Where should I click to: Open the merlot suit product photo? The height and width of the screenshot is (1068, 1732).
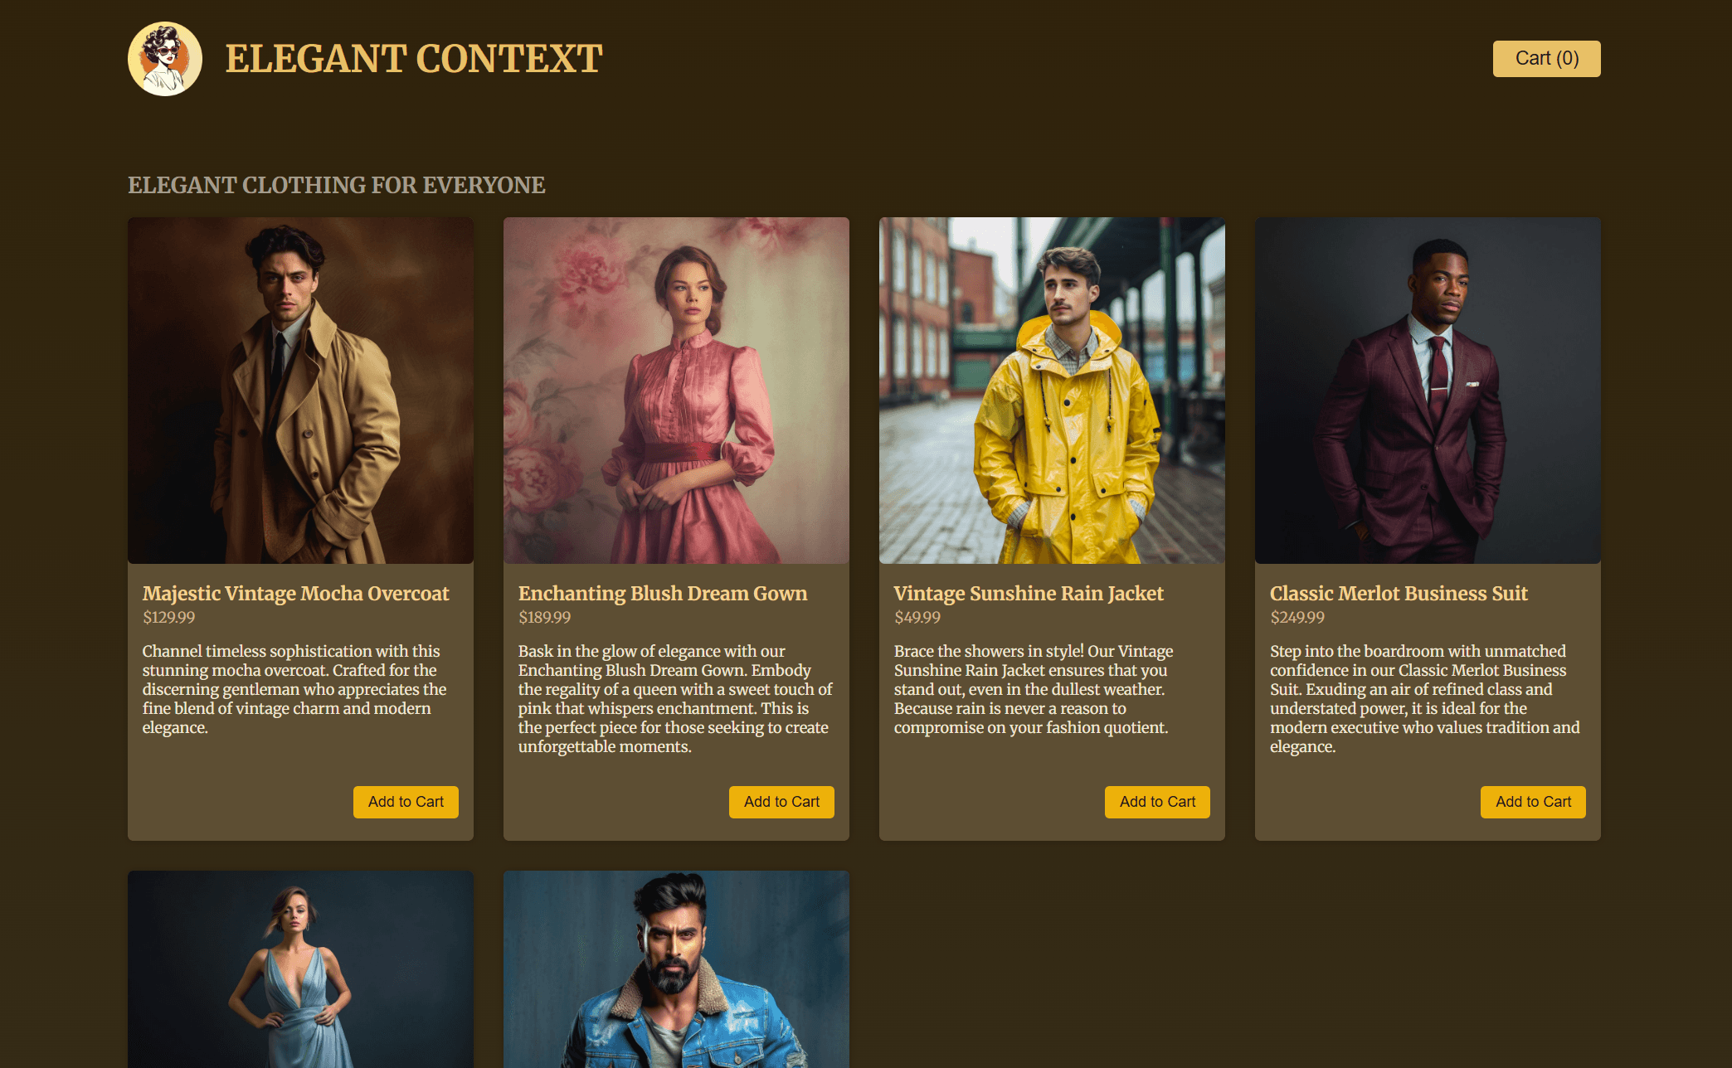[1428, 391]
